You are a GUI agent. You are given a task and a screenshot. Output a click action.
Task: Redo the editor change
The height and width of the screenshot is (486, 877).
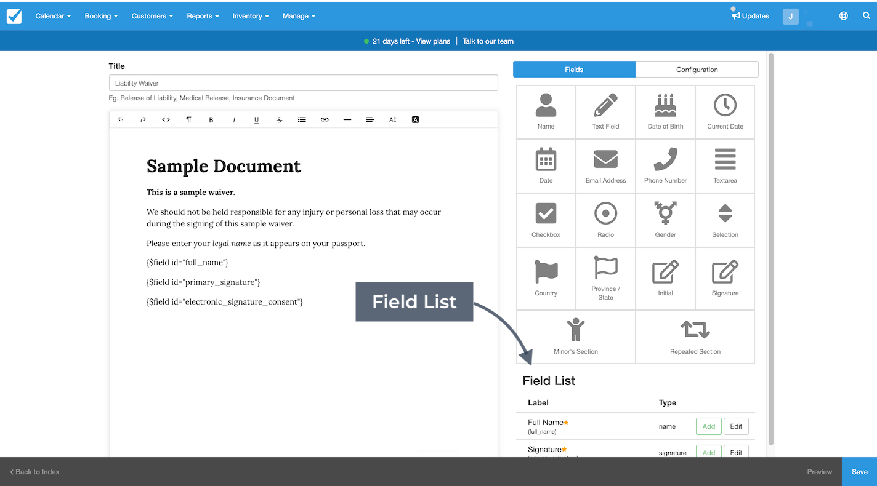(143, 120)
